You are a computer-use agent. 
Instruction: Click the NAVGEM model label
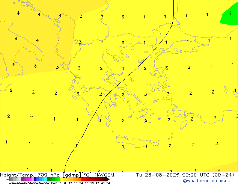tap(104, 175)
